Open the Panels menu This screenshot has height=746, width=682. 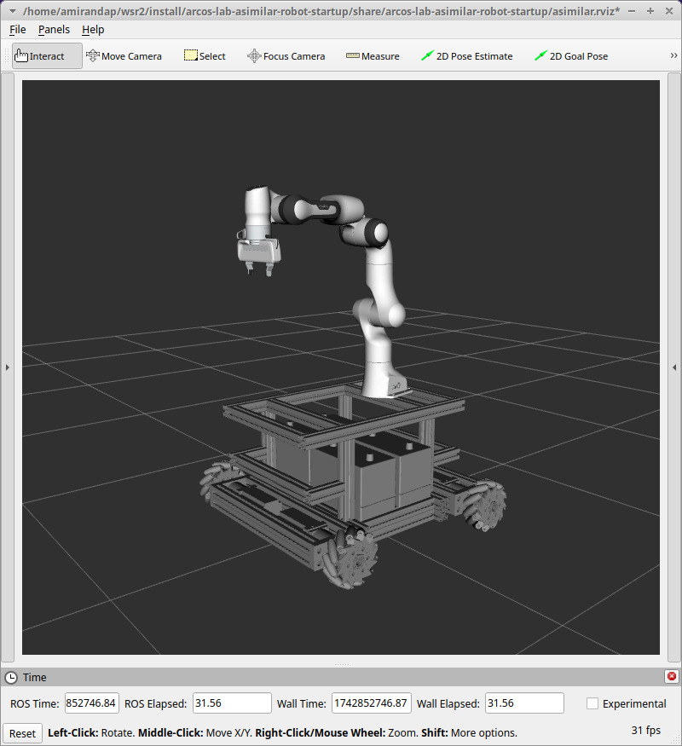[54, 29]
